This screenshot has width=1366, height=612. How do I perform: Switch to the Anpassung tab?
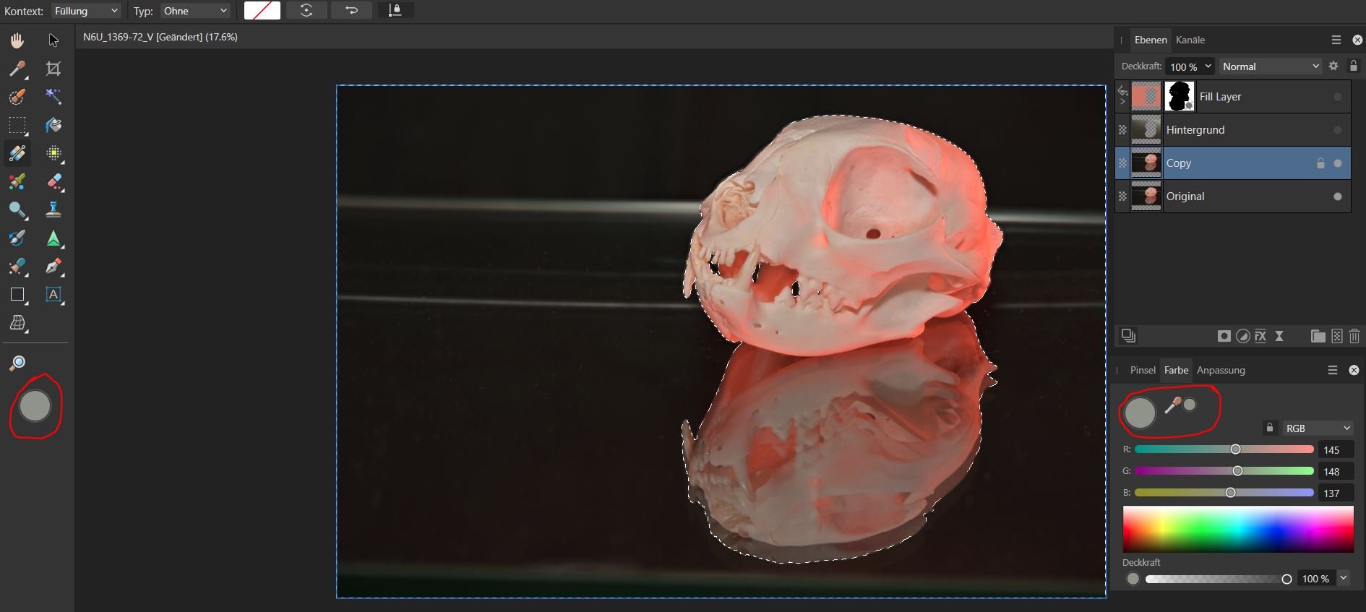click(1221, 370)
